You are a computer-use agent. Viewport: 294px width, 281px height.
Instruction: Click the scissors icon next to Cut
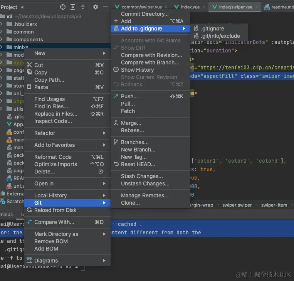pyautogui.click(x=29, y=65)
